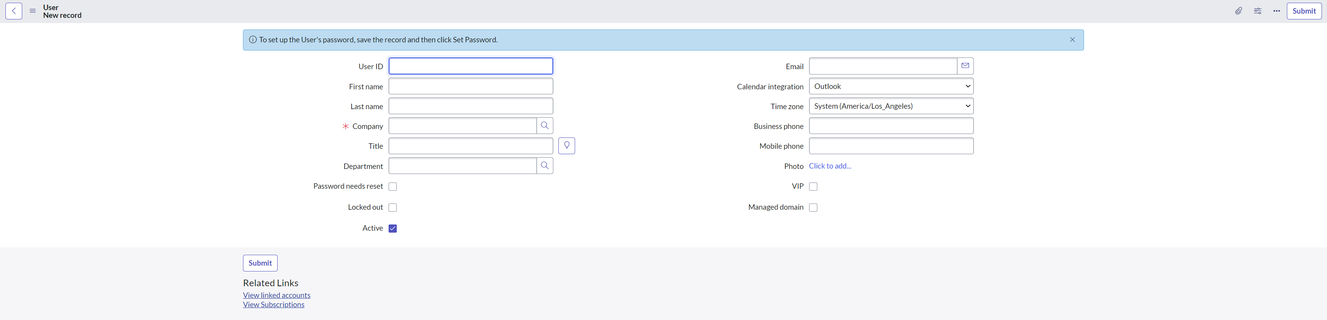Click the paperclip manage attachments icon

coord(1238,11)
